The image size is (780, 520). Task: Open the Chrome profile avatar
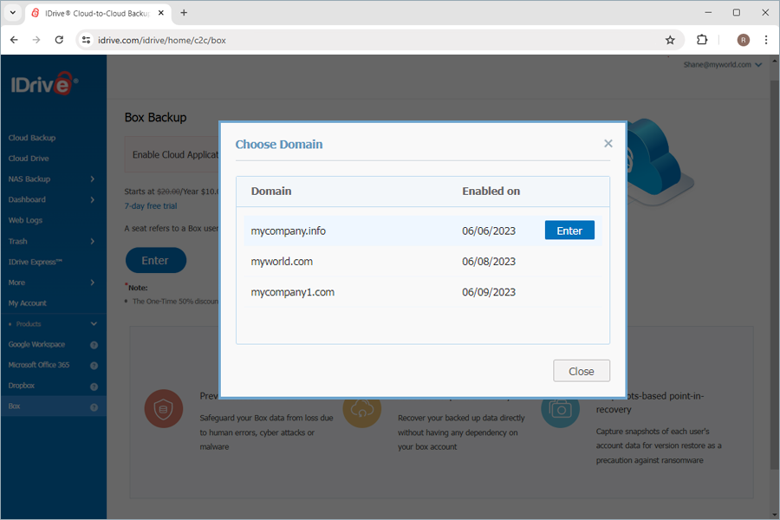coord(744,40)
